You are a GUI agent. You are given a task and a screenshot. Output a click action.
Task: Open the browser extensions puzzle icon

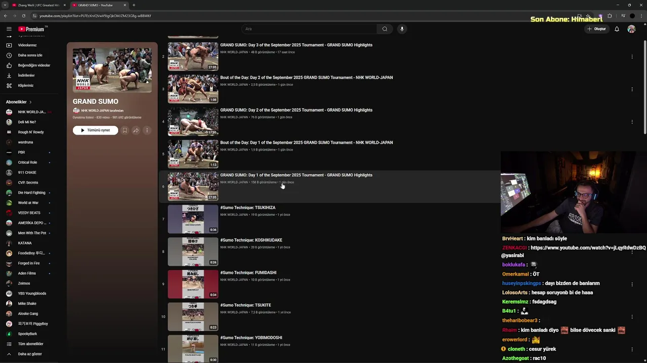coord(610,16)
